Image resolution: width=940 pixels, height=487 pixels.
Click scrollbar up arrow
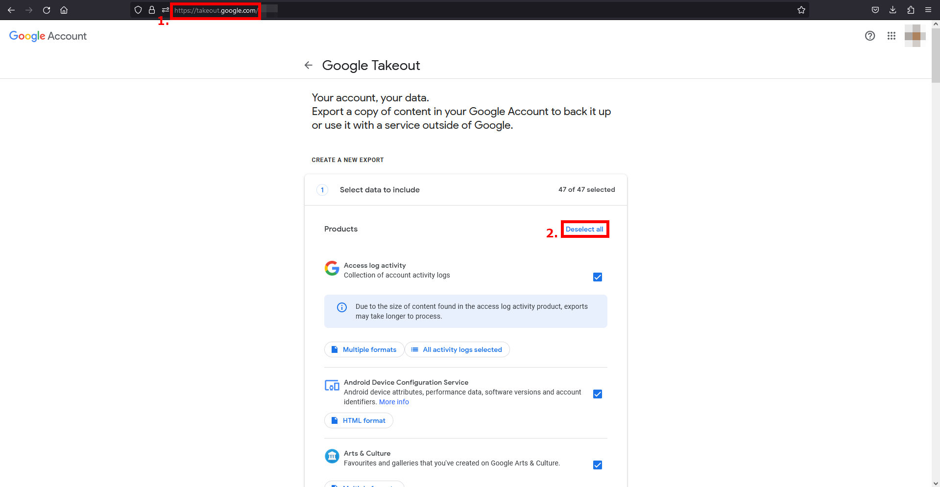936,23
